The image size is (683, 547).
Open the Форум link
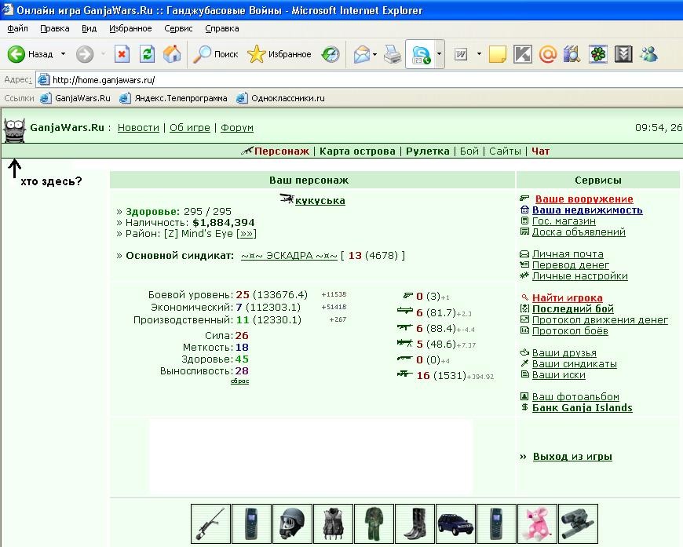click(236, 128)
